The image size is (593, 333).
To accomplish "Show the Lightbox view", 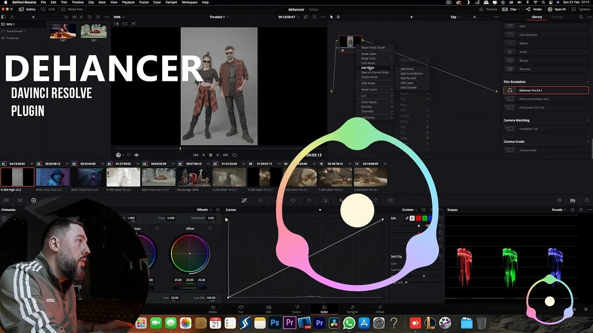I will [x=581, y=9].
